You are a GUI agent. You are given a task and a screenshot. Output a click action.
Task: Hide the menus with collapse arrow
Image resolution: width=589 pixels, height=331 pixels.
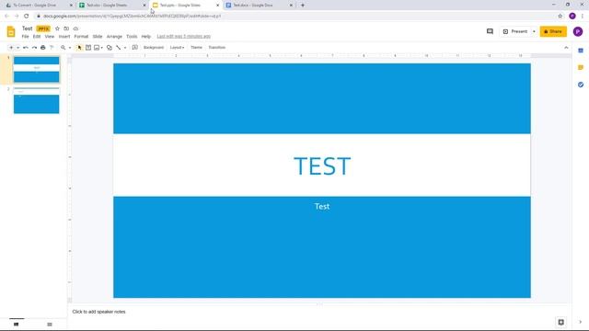click(x=566, y=48)
